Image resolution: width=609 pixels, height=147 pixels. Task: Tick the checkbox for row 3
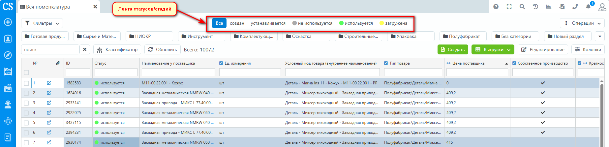coord(26,103)
